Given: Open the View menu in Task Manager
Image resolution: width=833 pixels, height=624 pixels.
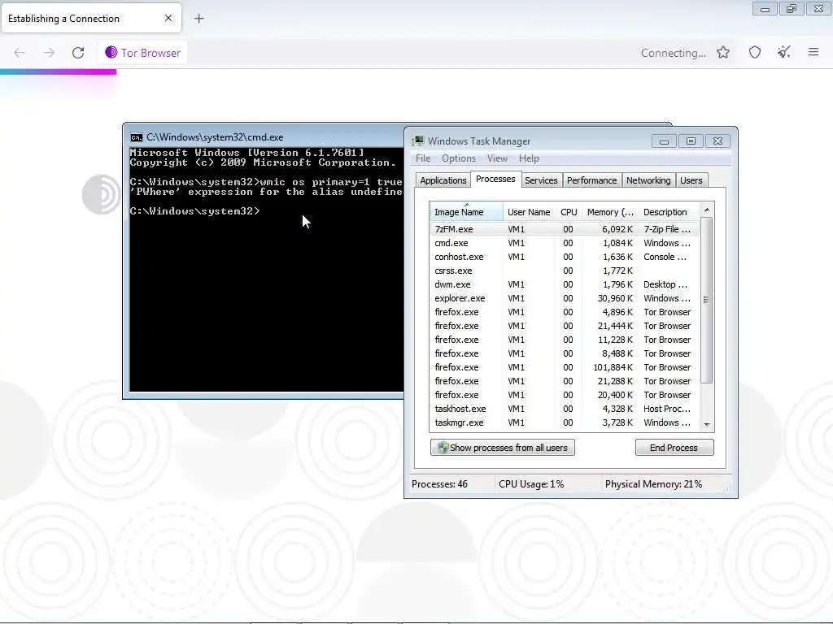Looking at the screenshot, I should pyautogui.click(x=497, y=158).
